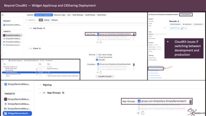Click the cloud icon next to iCloud heading

(x=31, y=48)
